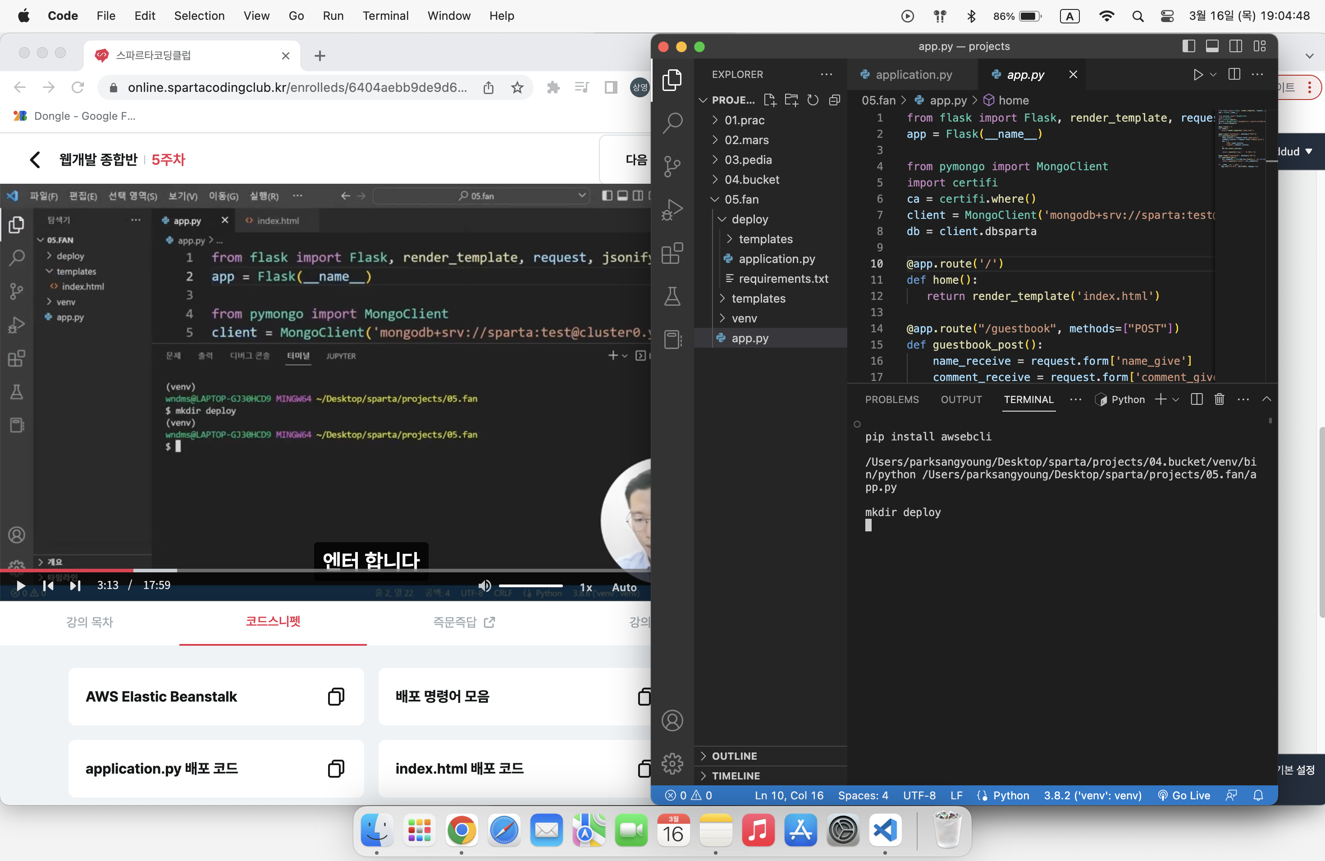Screen dimensions: 1325x861
Task: Add a new terminal with plus icon
Action: [x=1160, y=399]
